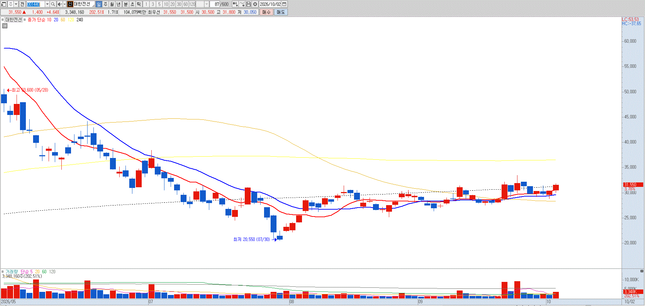
Task: Click the date field 2026/10/02
Action: pyautogui.click(x=270, y=4)
